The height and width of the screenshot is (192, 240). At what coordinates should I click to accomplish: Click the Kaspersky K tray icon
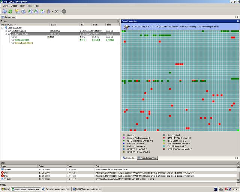pos(226,189)
